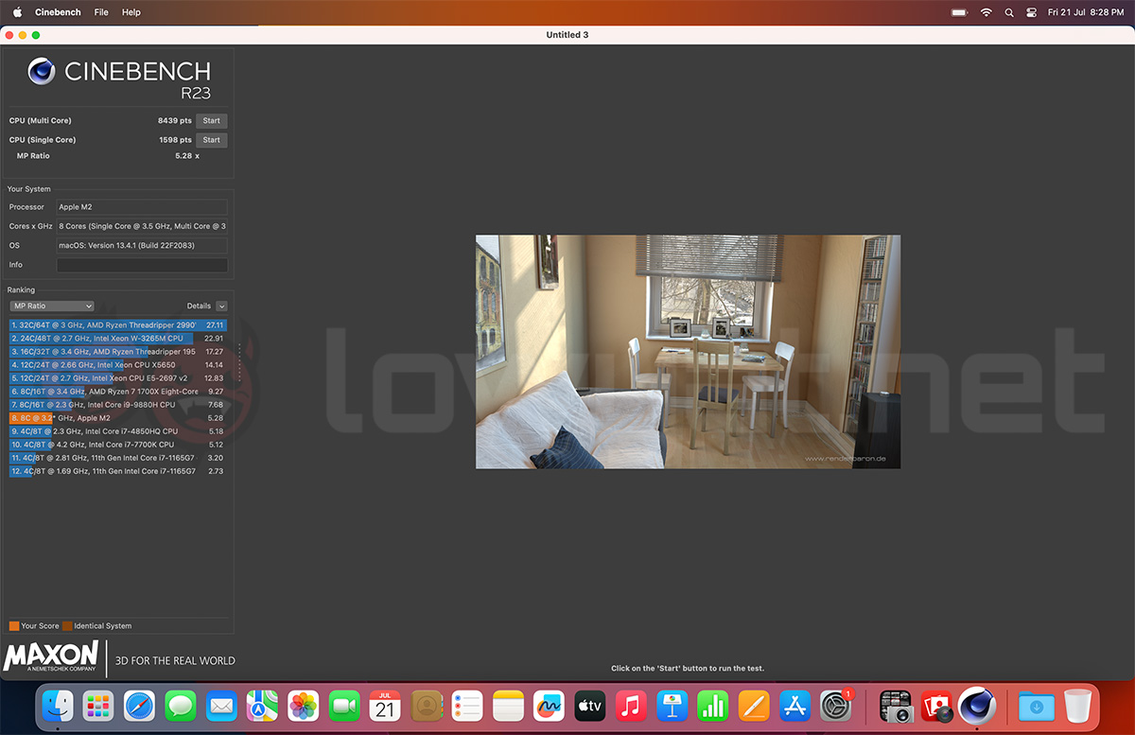Click the Identical System legend swatch

68,626
